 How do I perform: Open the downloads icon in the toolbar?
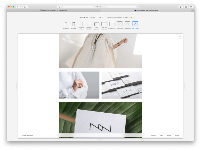pos(181,7)
